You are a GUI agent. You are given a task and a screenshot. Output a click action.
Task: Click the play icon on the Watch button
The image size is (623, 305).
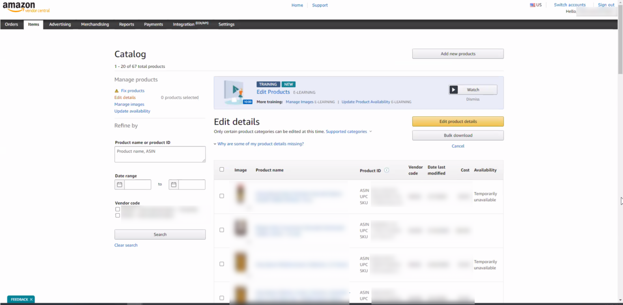453,90
